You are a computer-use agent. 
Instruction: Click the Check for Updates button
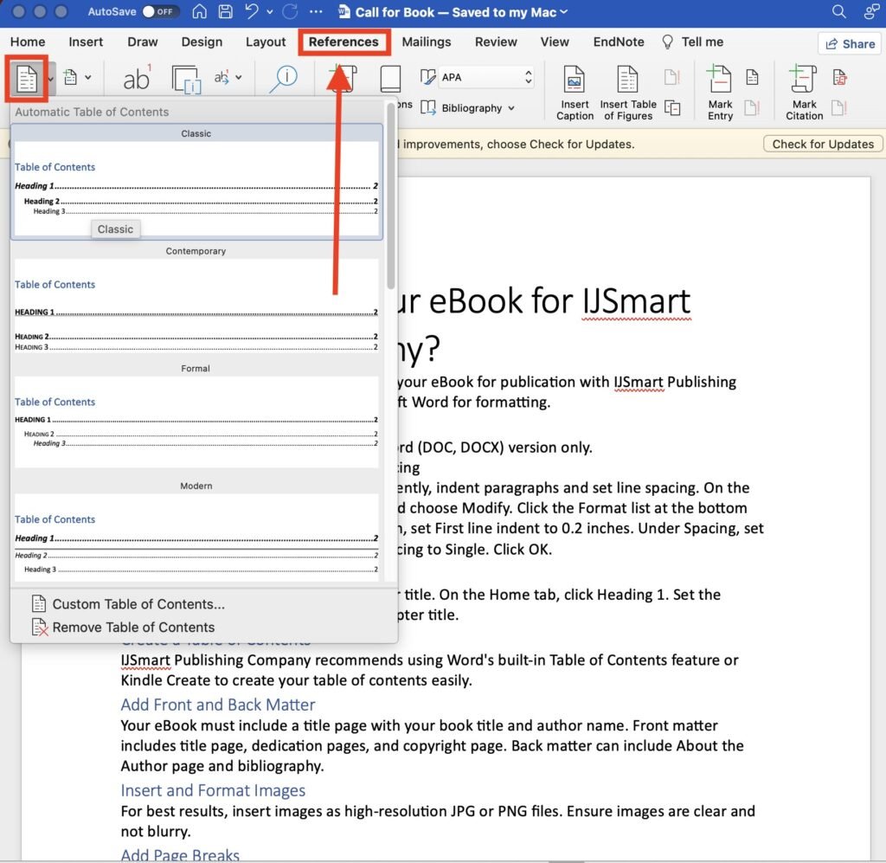pyautogui.click(x=823, y=144)
